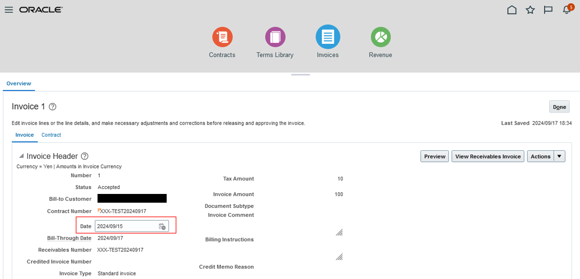Open the hamburger navigator menu
This screenshot has width=580, height=279.
[9, 10]
